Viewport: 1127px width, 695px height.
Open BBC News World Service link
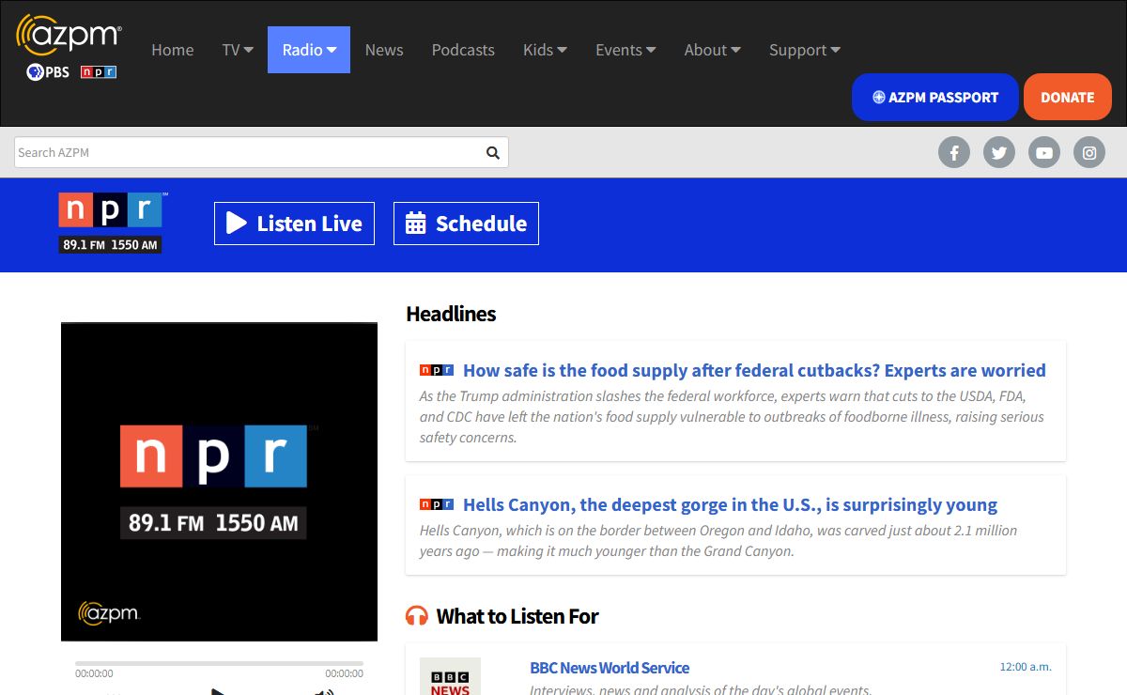(x=610, y=668)
